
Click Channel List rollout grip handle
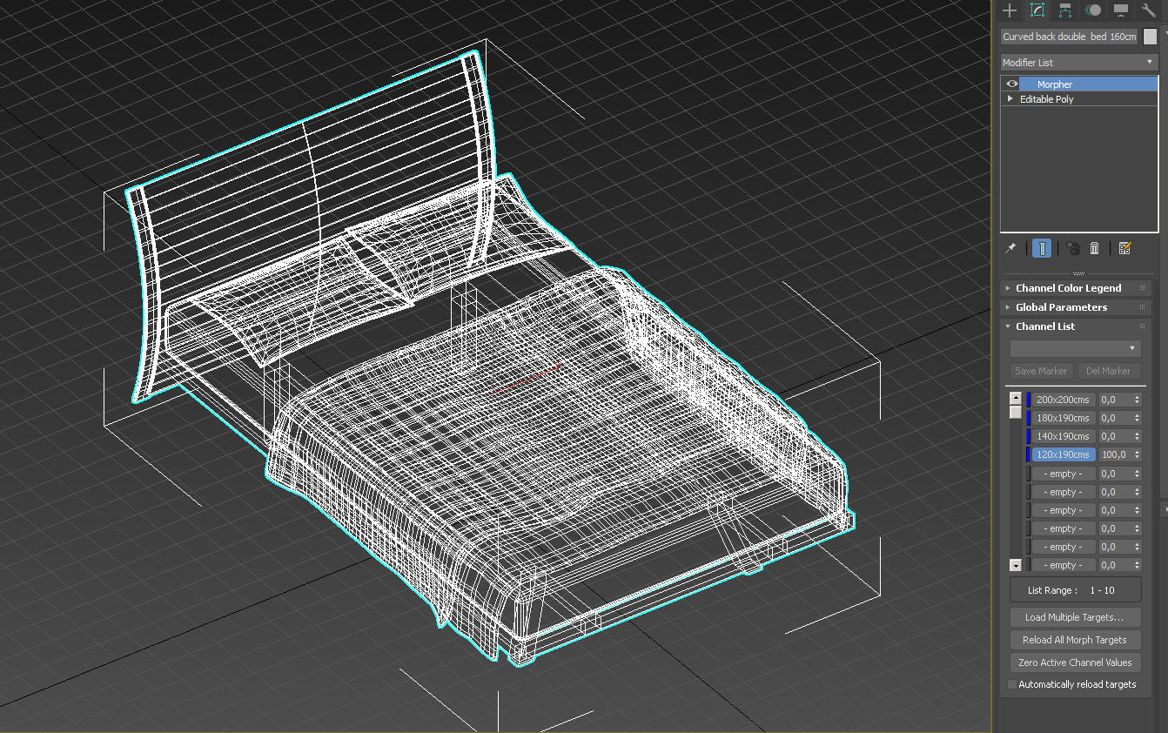(1143, 326)
